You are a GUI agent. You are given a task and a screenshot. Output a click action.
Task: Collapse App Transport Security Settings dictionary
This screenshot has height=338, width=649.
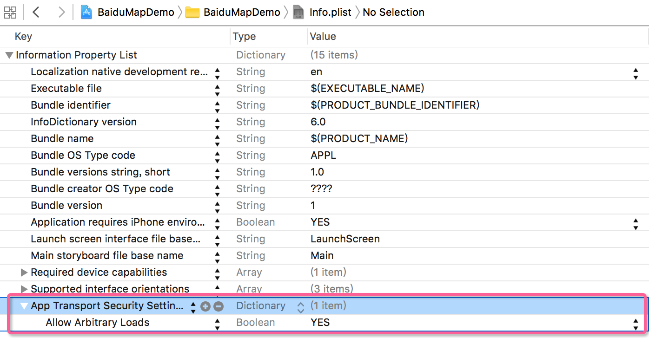24,306
